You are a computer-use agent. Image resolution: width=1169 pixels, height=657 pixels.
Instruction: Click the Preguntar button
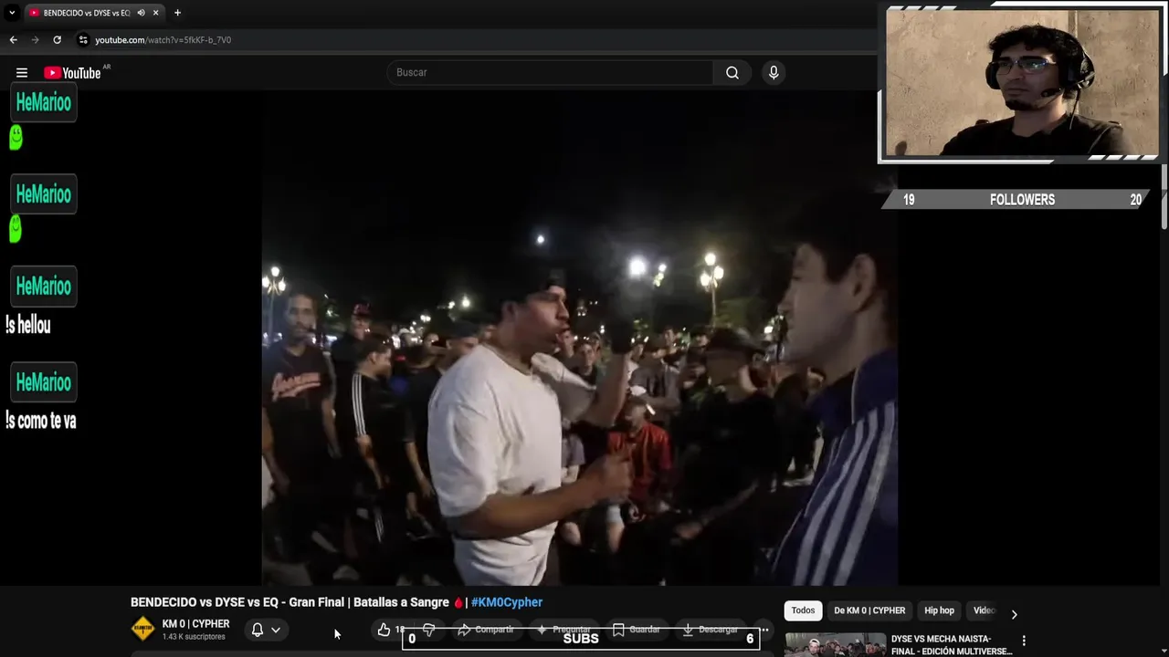tap(563, 630)
